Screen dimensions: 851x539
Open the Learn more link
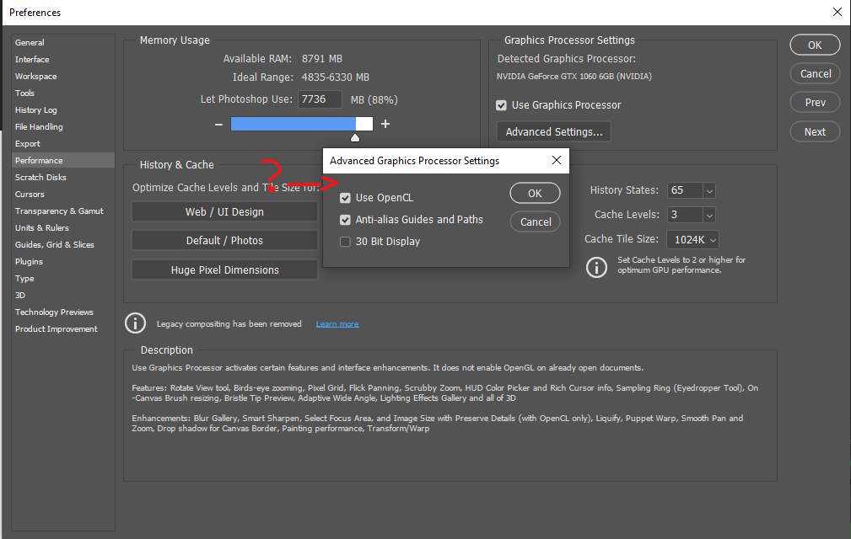337,323
